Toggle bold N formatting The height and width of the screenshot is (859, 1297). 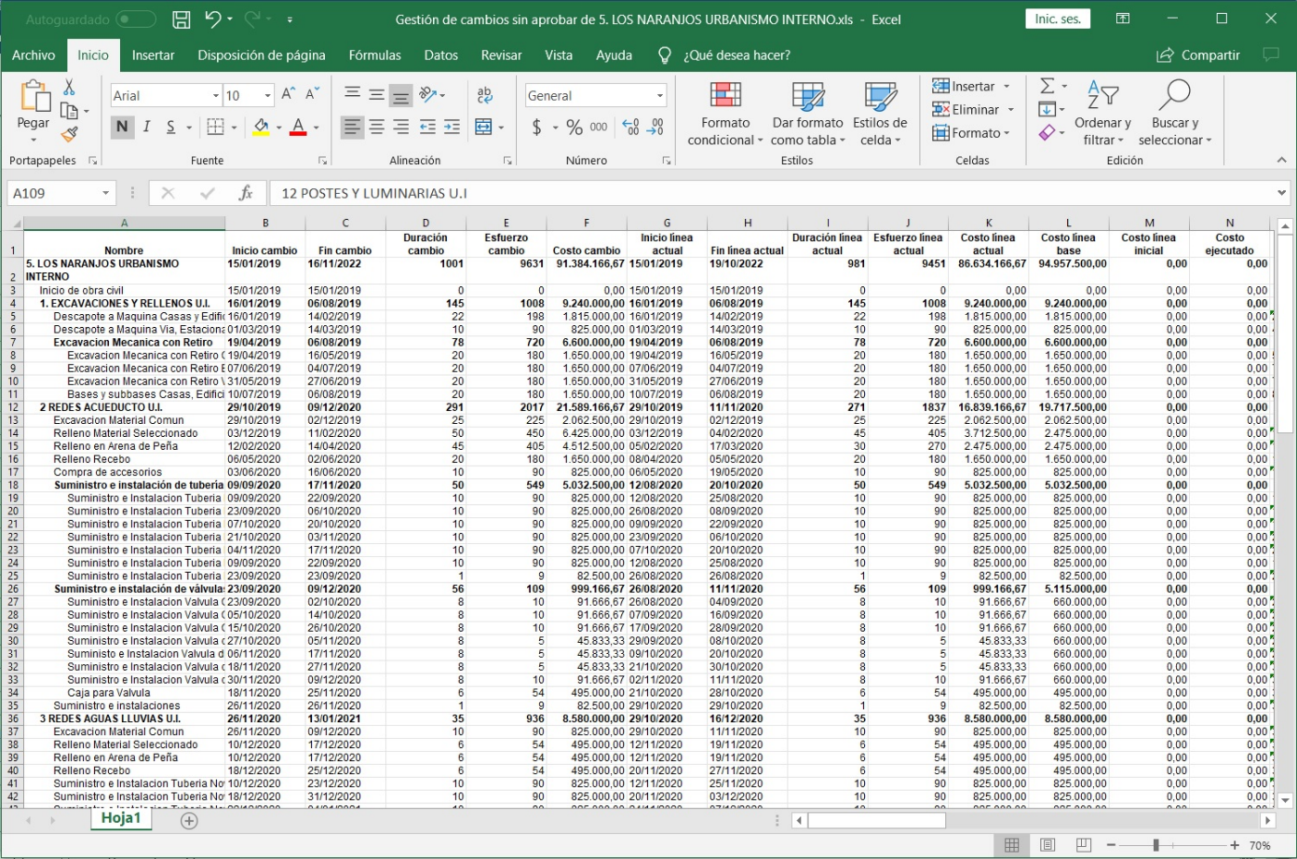pyautogui.click(x=122, y=127)
